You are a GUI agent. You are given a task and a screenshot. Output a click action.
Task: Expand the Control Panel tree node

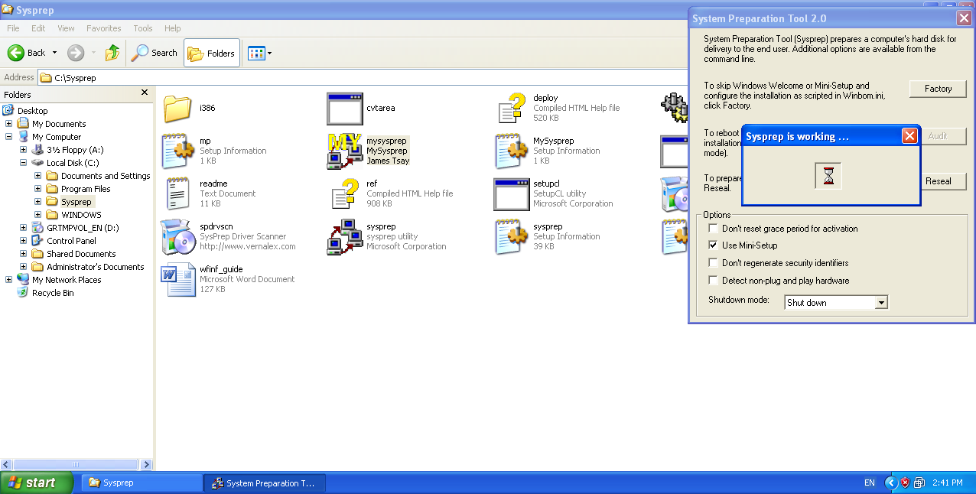pyautogui.click(x=24, y=241)
